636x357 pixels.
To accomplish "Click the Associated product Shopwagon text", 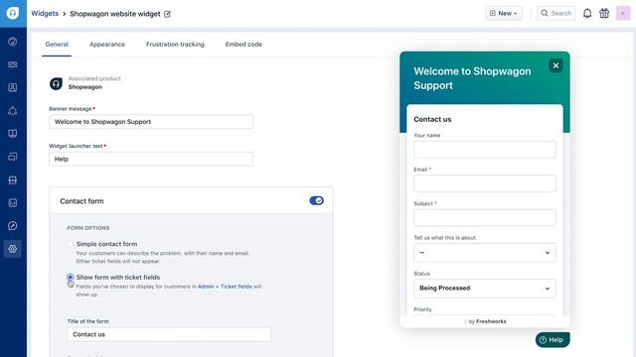I will click(94, 82).
